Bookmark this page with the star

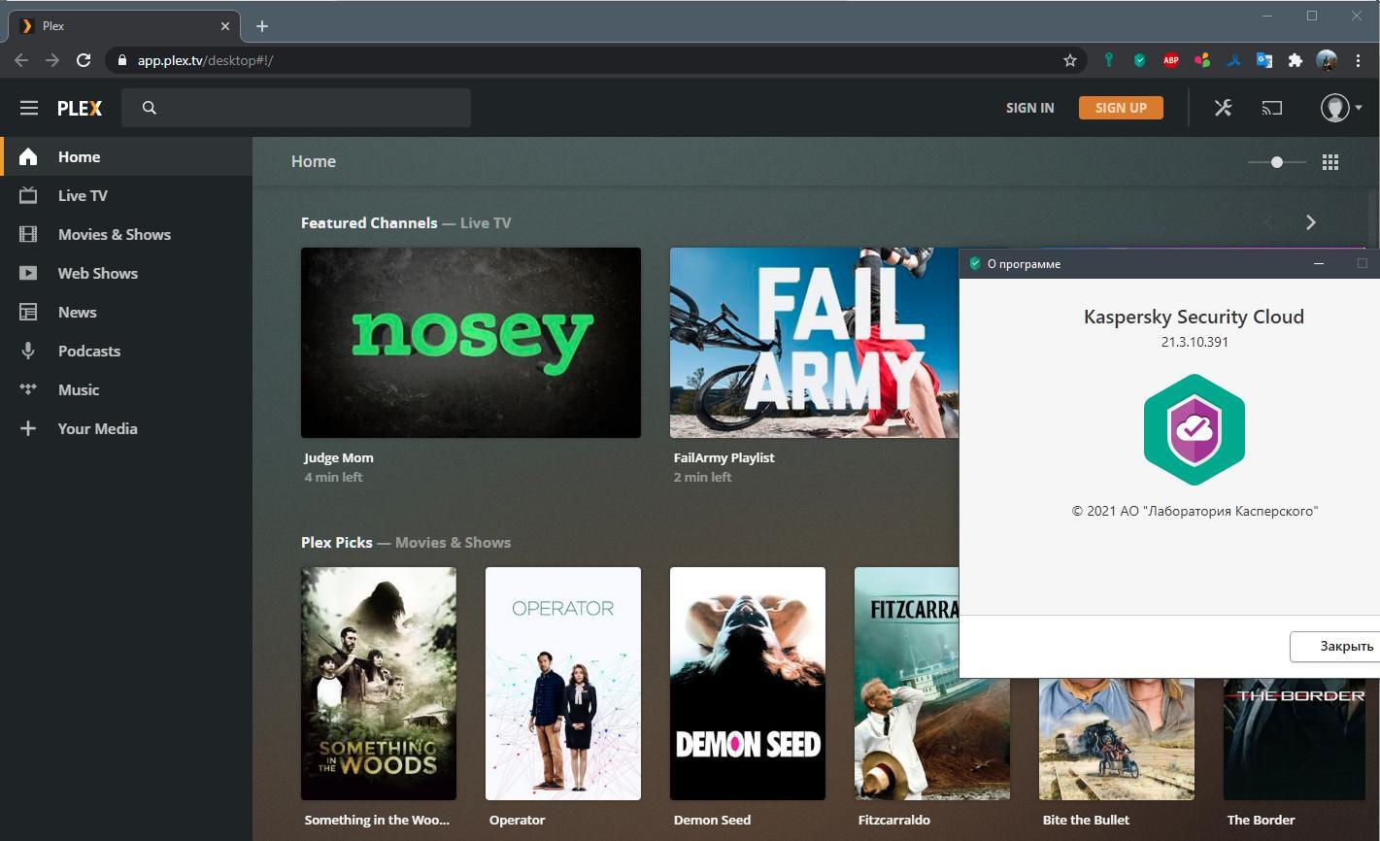(1070, 60)
